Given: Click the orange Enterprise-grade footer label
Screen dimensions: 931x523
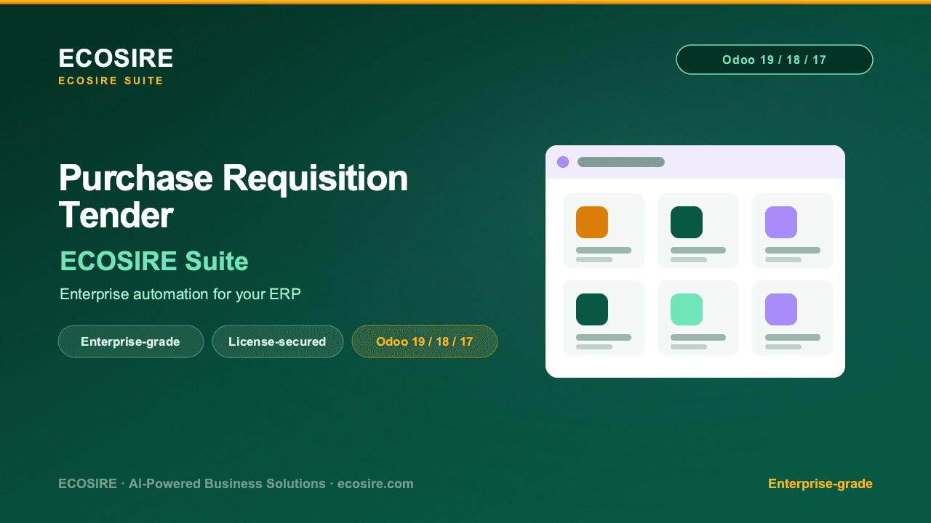Looking at the screenshot, I should click(820, 484).
